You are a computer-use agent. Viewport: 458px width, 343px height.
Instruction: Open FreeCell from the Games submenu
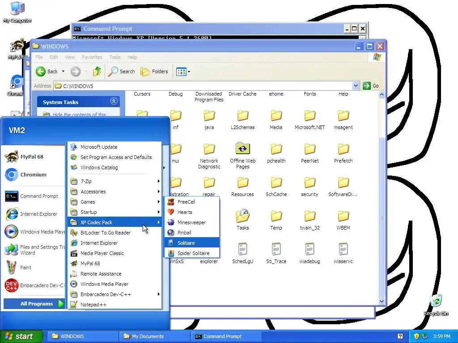point(191,202)
